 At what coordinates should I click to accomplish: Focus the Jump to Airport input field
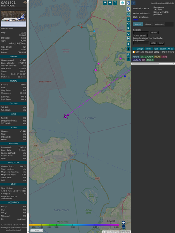pyautogui.click(x=141, y=43)
